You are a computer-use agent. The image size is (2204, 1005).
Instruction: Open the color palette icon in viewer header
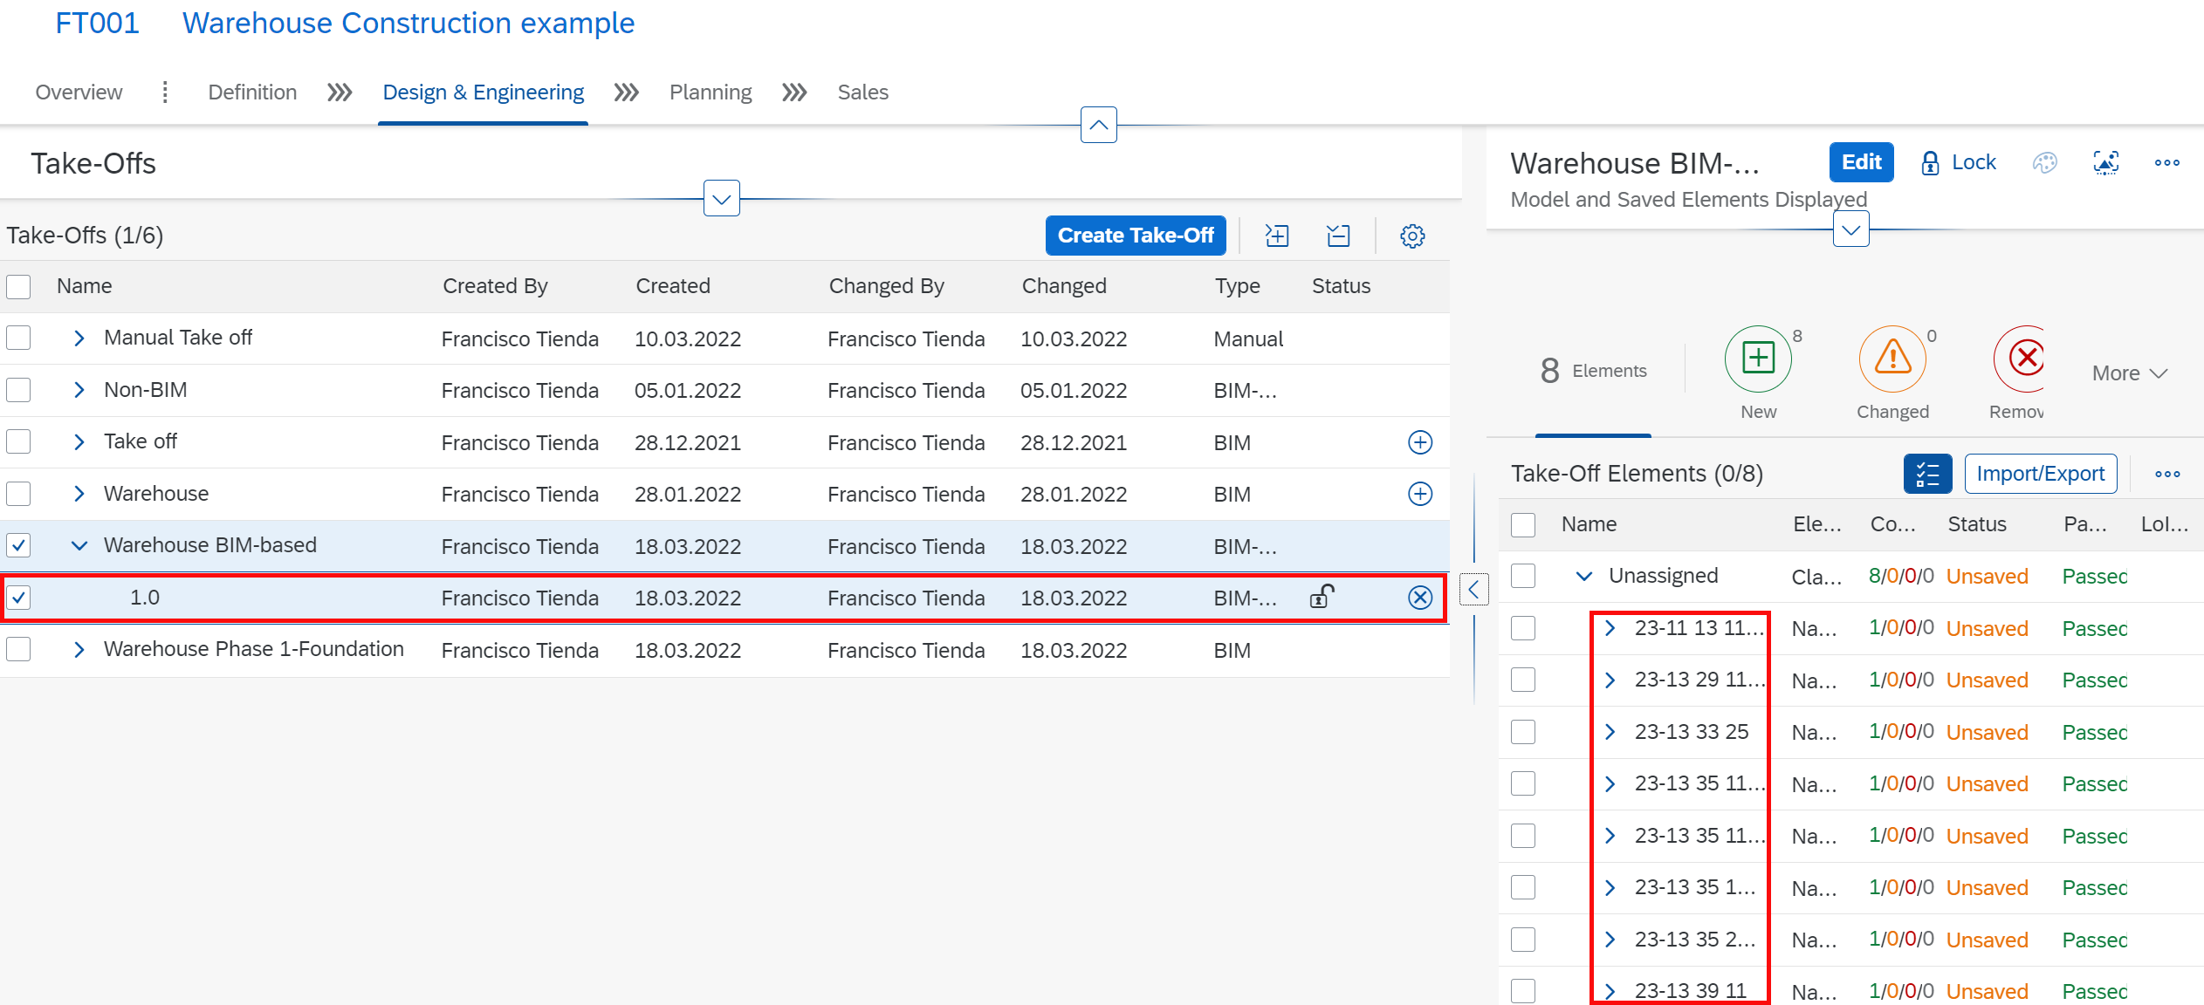tap(2044, 162)
